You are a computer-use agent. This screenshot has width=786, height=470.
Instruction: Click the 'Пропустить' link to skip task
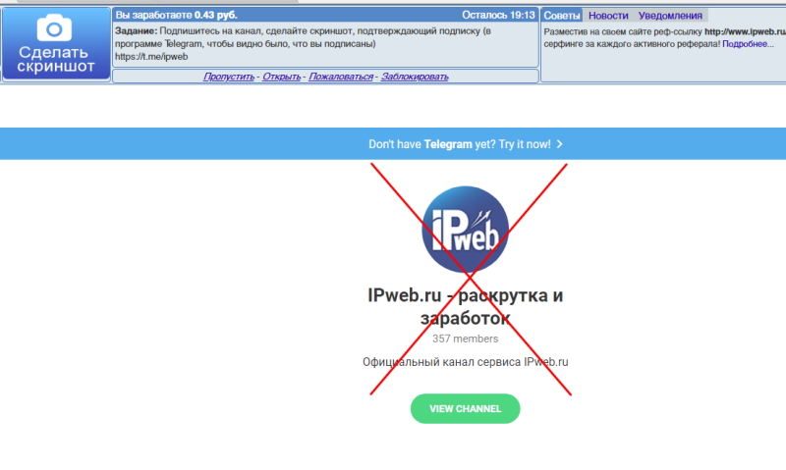(229, 77)
